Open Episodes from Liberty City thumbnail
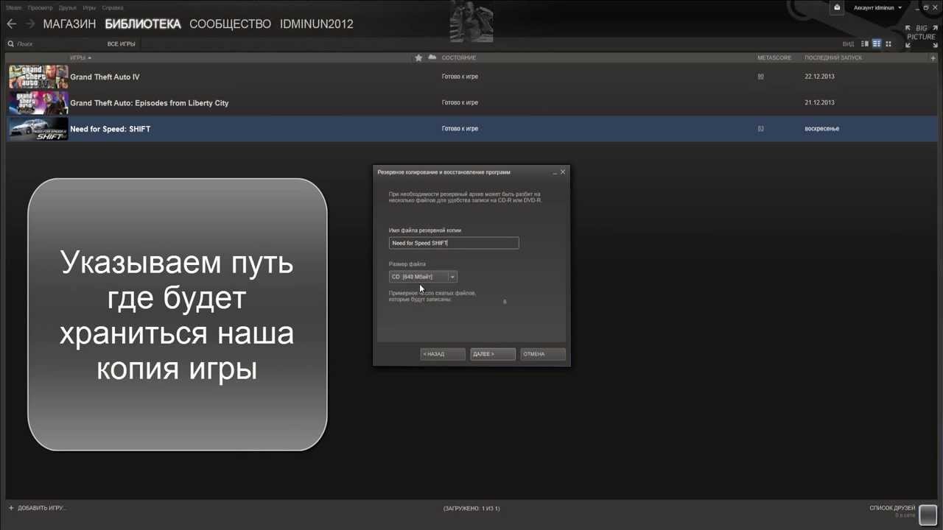 pos(38,103)
